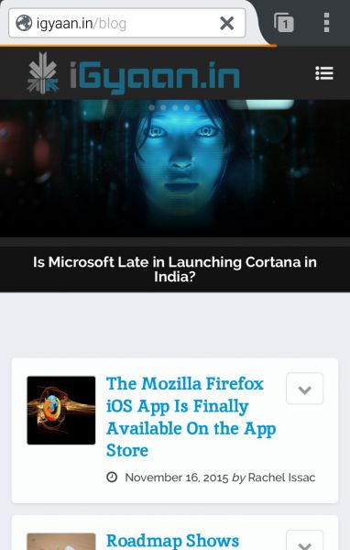Viewport: 350px width, 550px height.
Task: Select the third carousel slide dot
Action: 175,107
